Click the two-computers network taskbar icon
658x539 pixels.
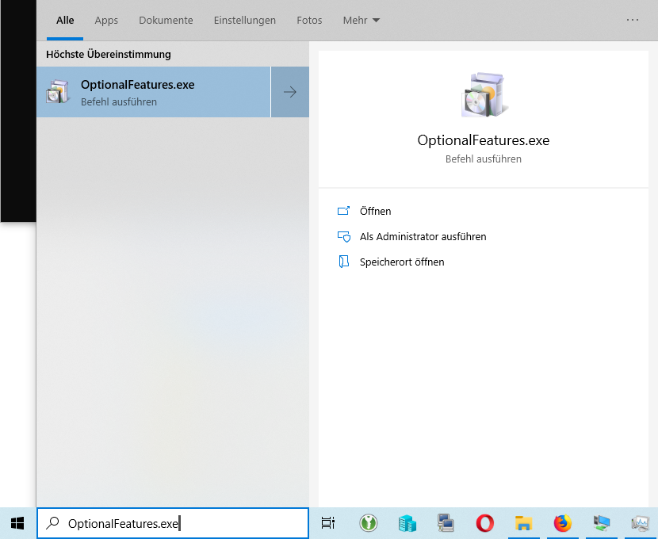[446, 523]
